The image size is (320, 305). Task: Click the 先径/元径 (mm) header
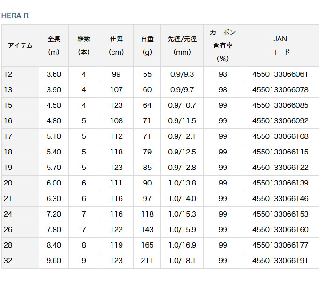[182, 46]
